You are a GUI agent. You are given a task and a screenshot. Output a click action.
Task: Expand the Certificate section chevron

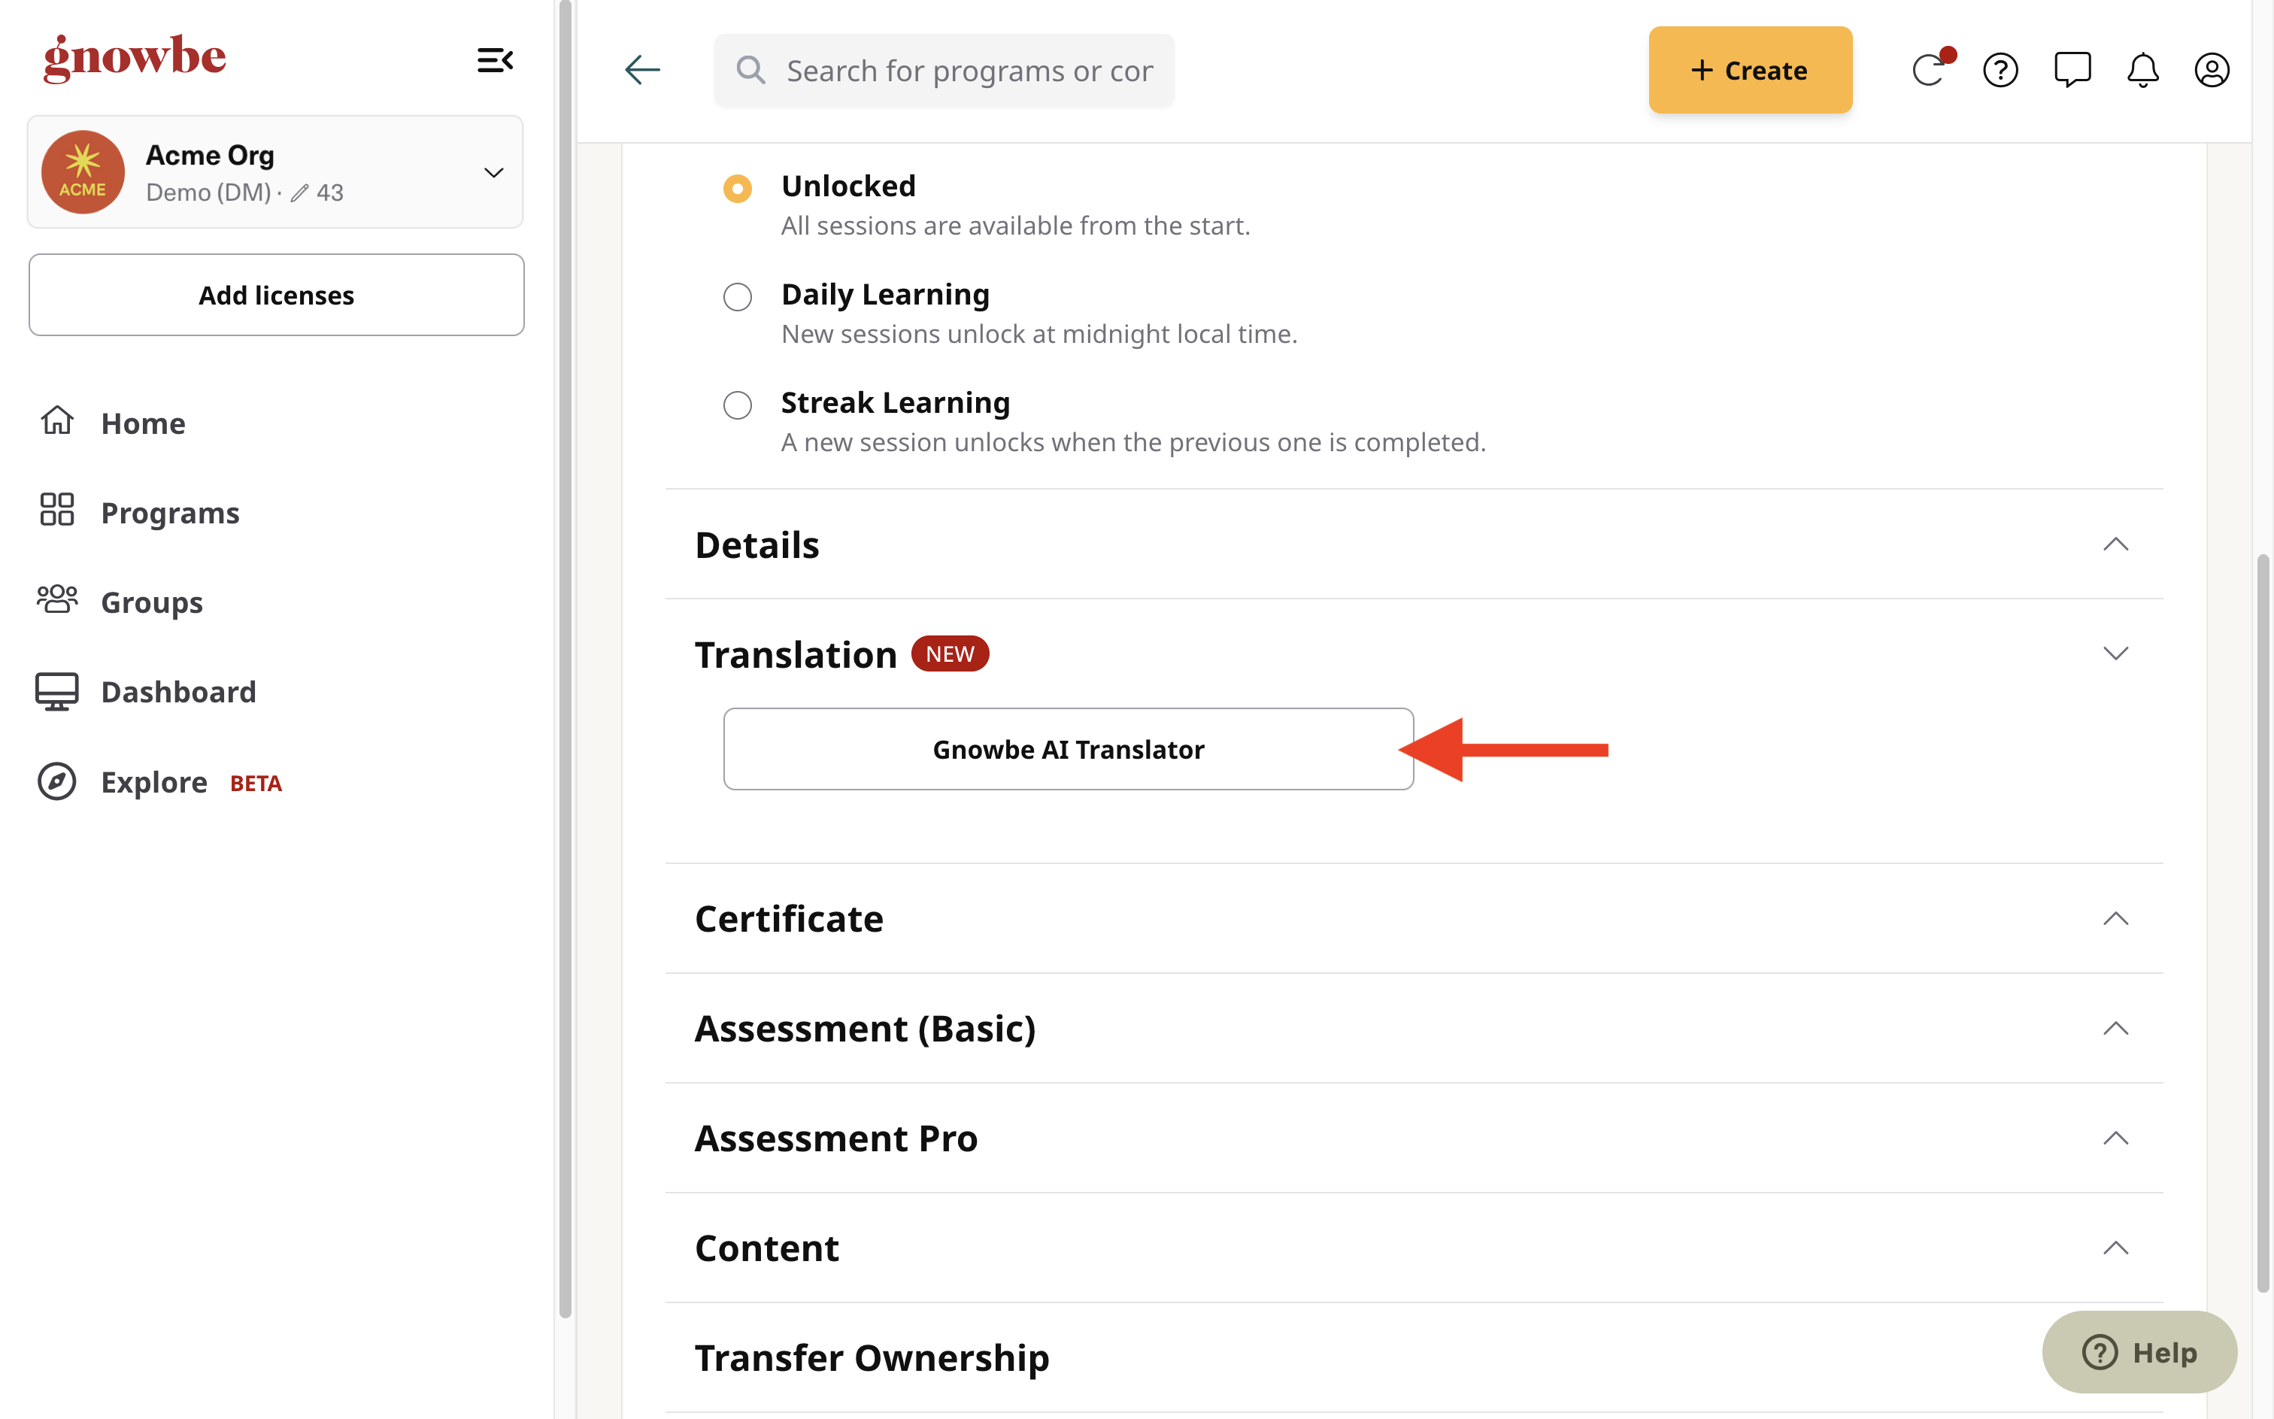(x=2115, y=919)
